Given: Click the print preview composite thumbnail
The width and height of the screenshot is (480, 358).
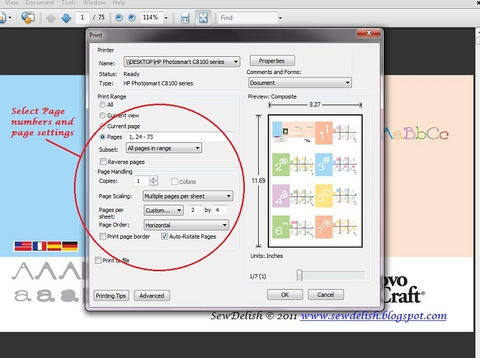Looking at the screenshot, I should tap(315, 181).
